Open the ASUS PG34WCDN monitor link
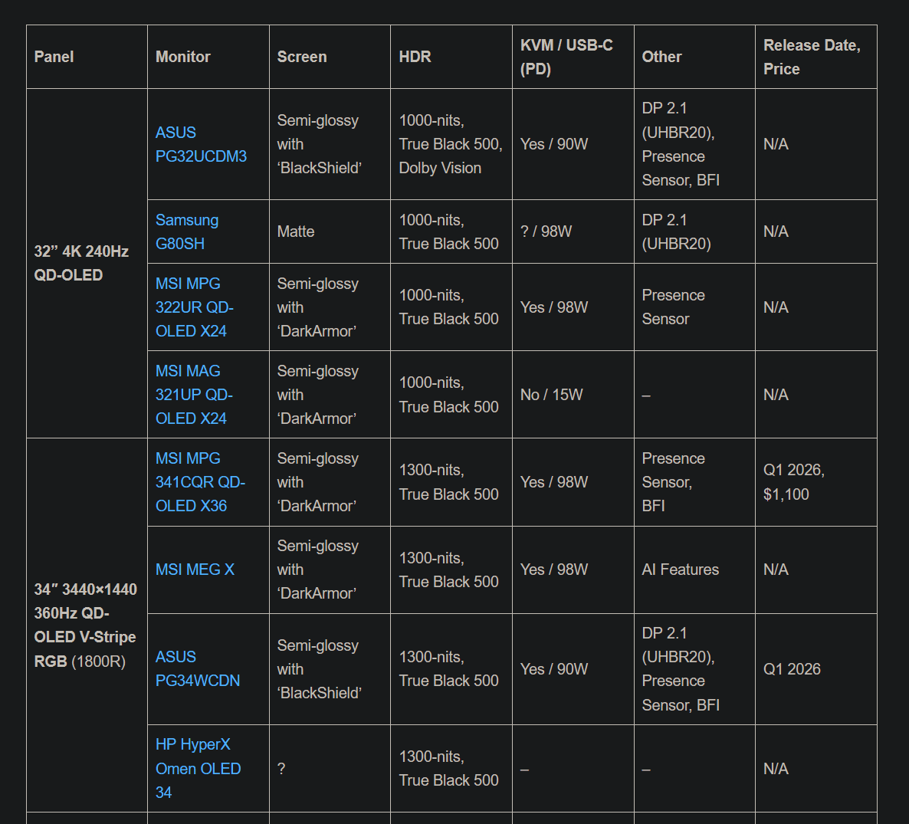The image size is (909, 824). pyautogui.click(x=197, y=668)
